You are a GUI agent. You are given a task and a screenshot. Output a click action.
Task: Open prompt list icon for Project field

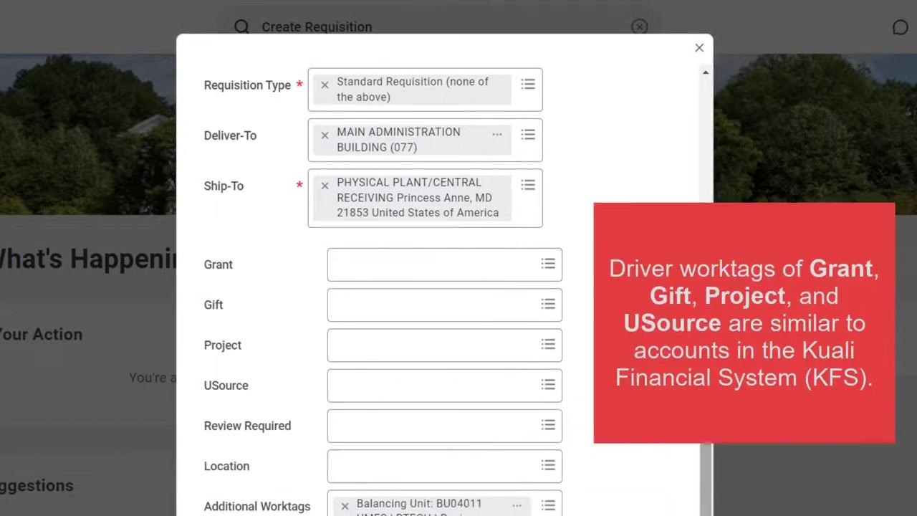click(x=548, y=344)
